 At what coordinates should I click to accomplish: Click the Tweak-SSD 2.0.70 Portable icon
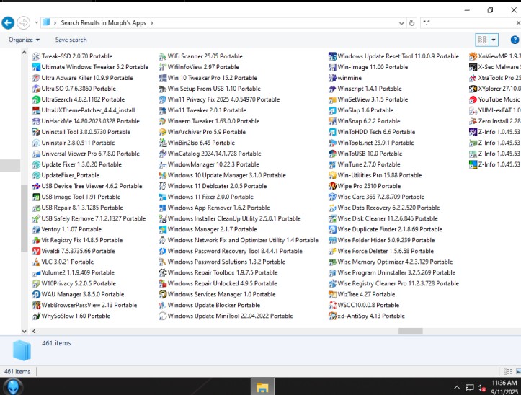pos(36,56)
